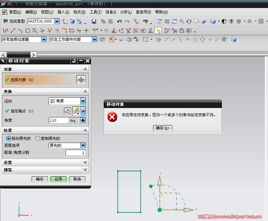Click the Finish Sketch (完成草图) flag icon
This screenshot has width=268, height=221.
[x=5, y=21]
